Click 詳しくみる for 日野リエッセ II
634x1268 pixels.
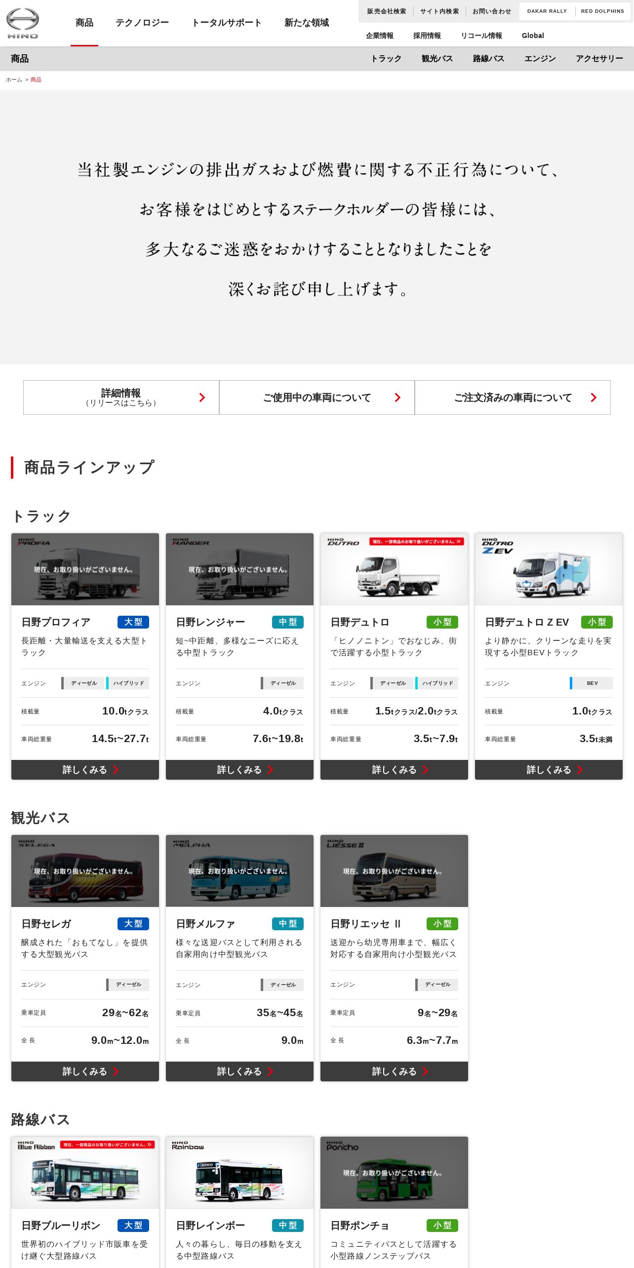(394, 1071)
